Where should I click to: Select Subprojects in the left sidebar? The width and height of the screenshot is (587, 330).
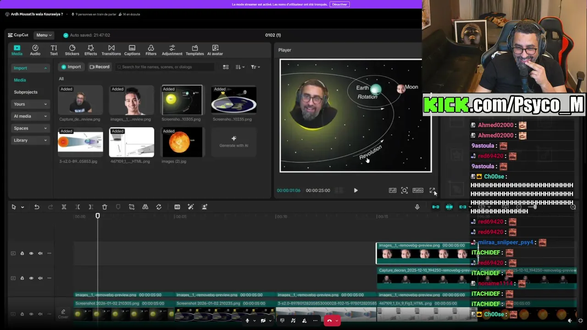(26, 92)
